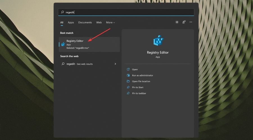Choose Run as administrator
Screen dimensions: 253x140
coord(143,75)
